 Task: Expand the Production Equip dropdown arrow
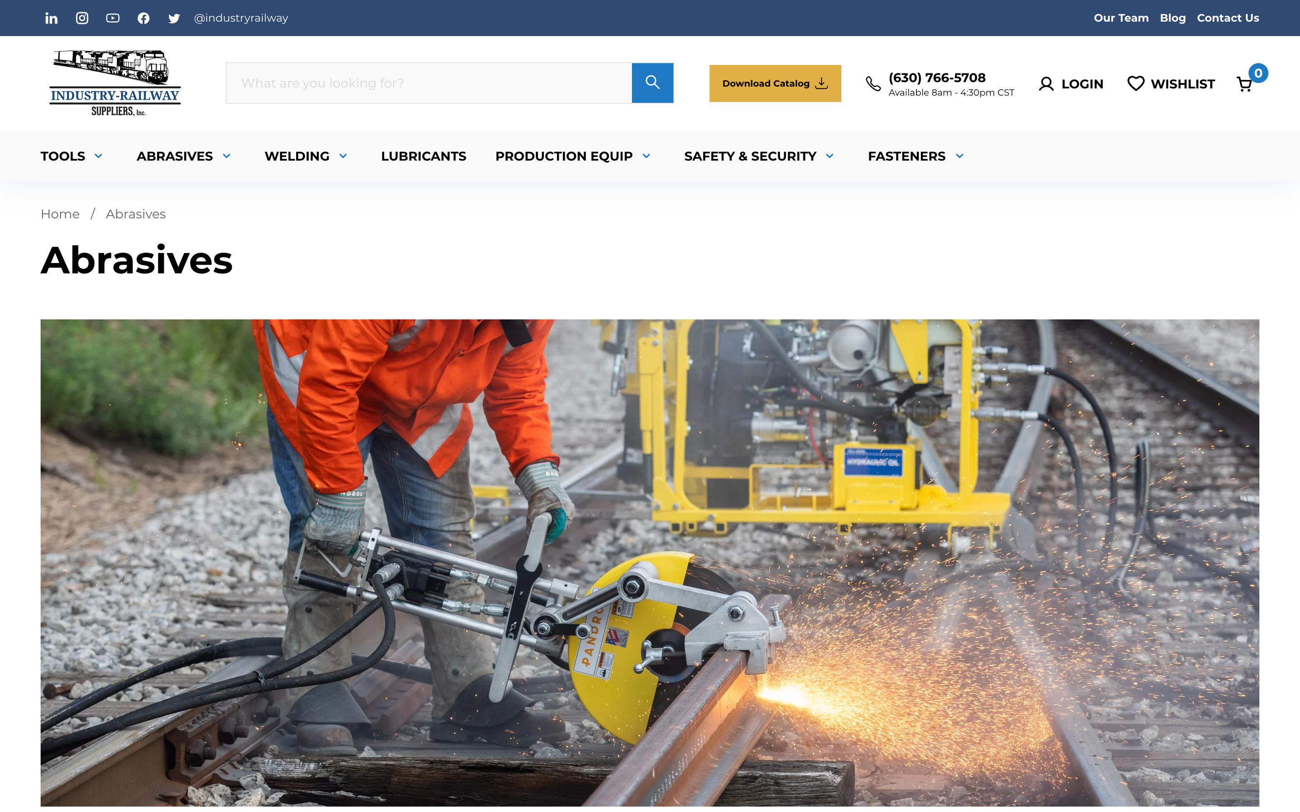pos(646,156)
